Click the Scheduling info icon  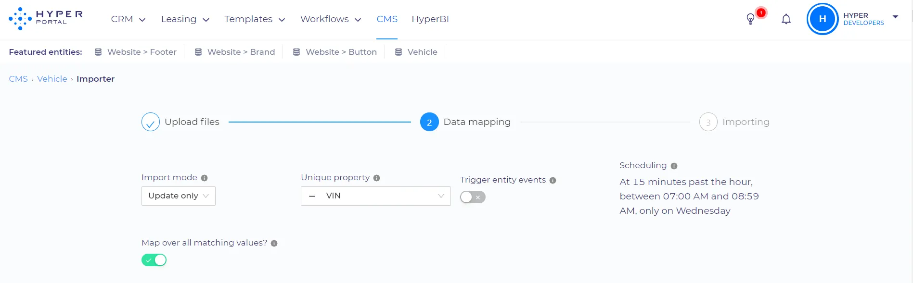pyautogui.click(x=674, y=166)
